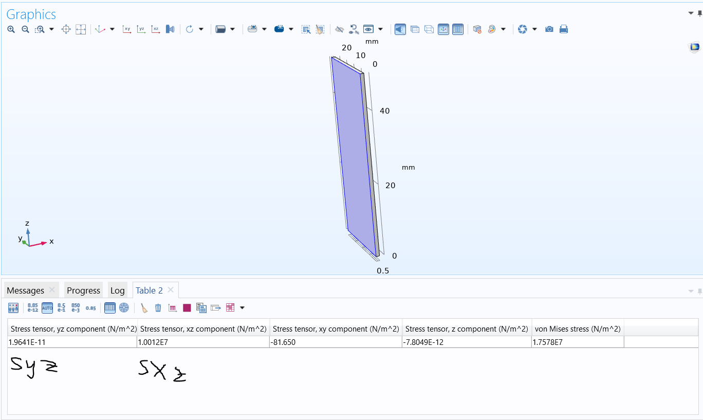Switch to the Messages tab
This screenshot has height=420, width=703.
tap(26, 290)
